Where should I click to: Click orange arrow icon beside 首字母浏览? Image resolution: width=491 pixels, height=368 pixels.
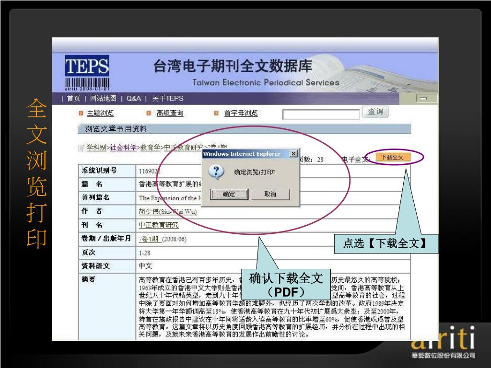[216, 113]
